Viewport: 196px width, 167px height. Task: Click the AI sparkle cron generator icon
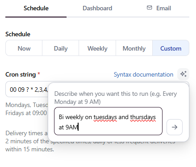[183, 74]
